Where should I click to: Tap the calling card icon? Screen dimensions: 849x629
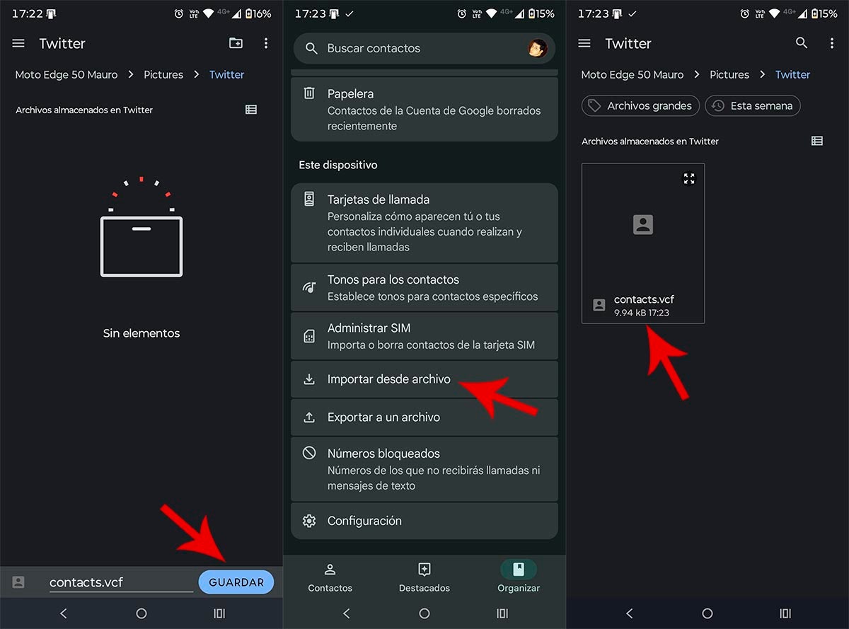309,199
